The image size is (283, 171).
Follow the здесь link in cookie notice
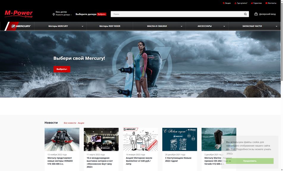[x=229, y=153]
